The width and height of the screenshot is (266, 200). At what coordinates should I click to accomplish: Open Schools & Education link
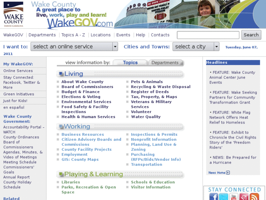coord(153,182)
